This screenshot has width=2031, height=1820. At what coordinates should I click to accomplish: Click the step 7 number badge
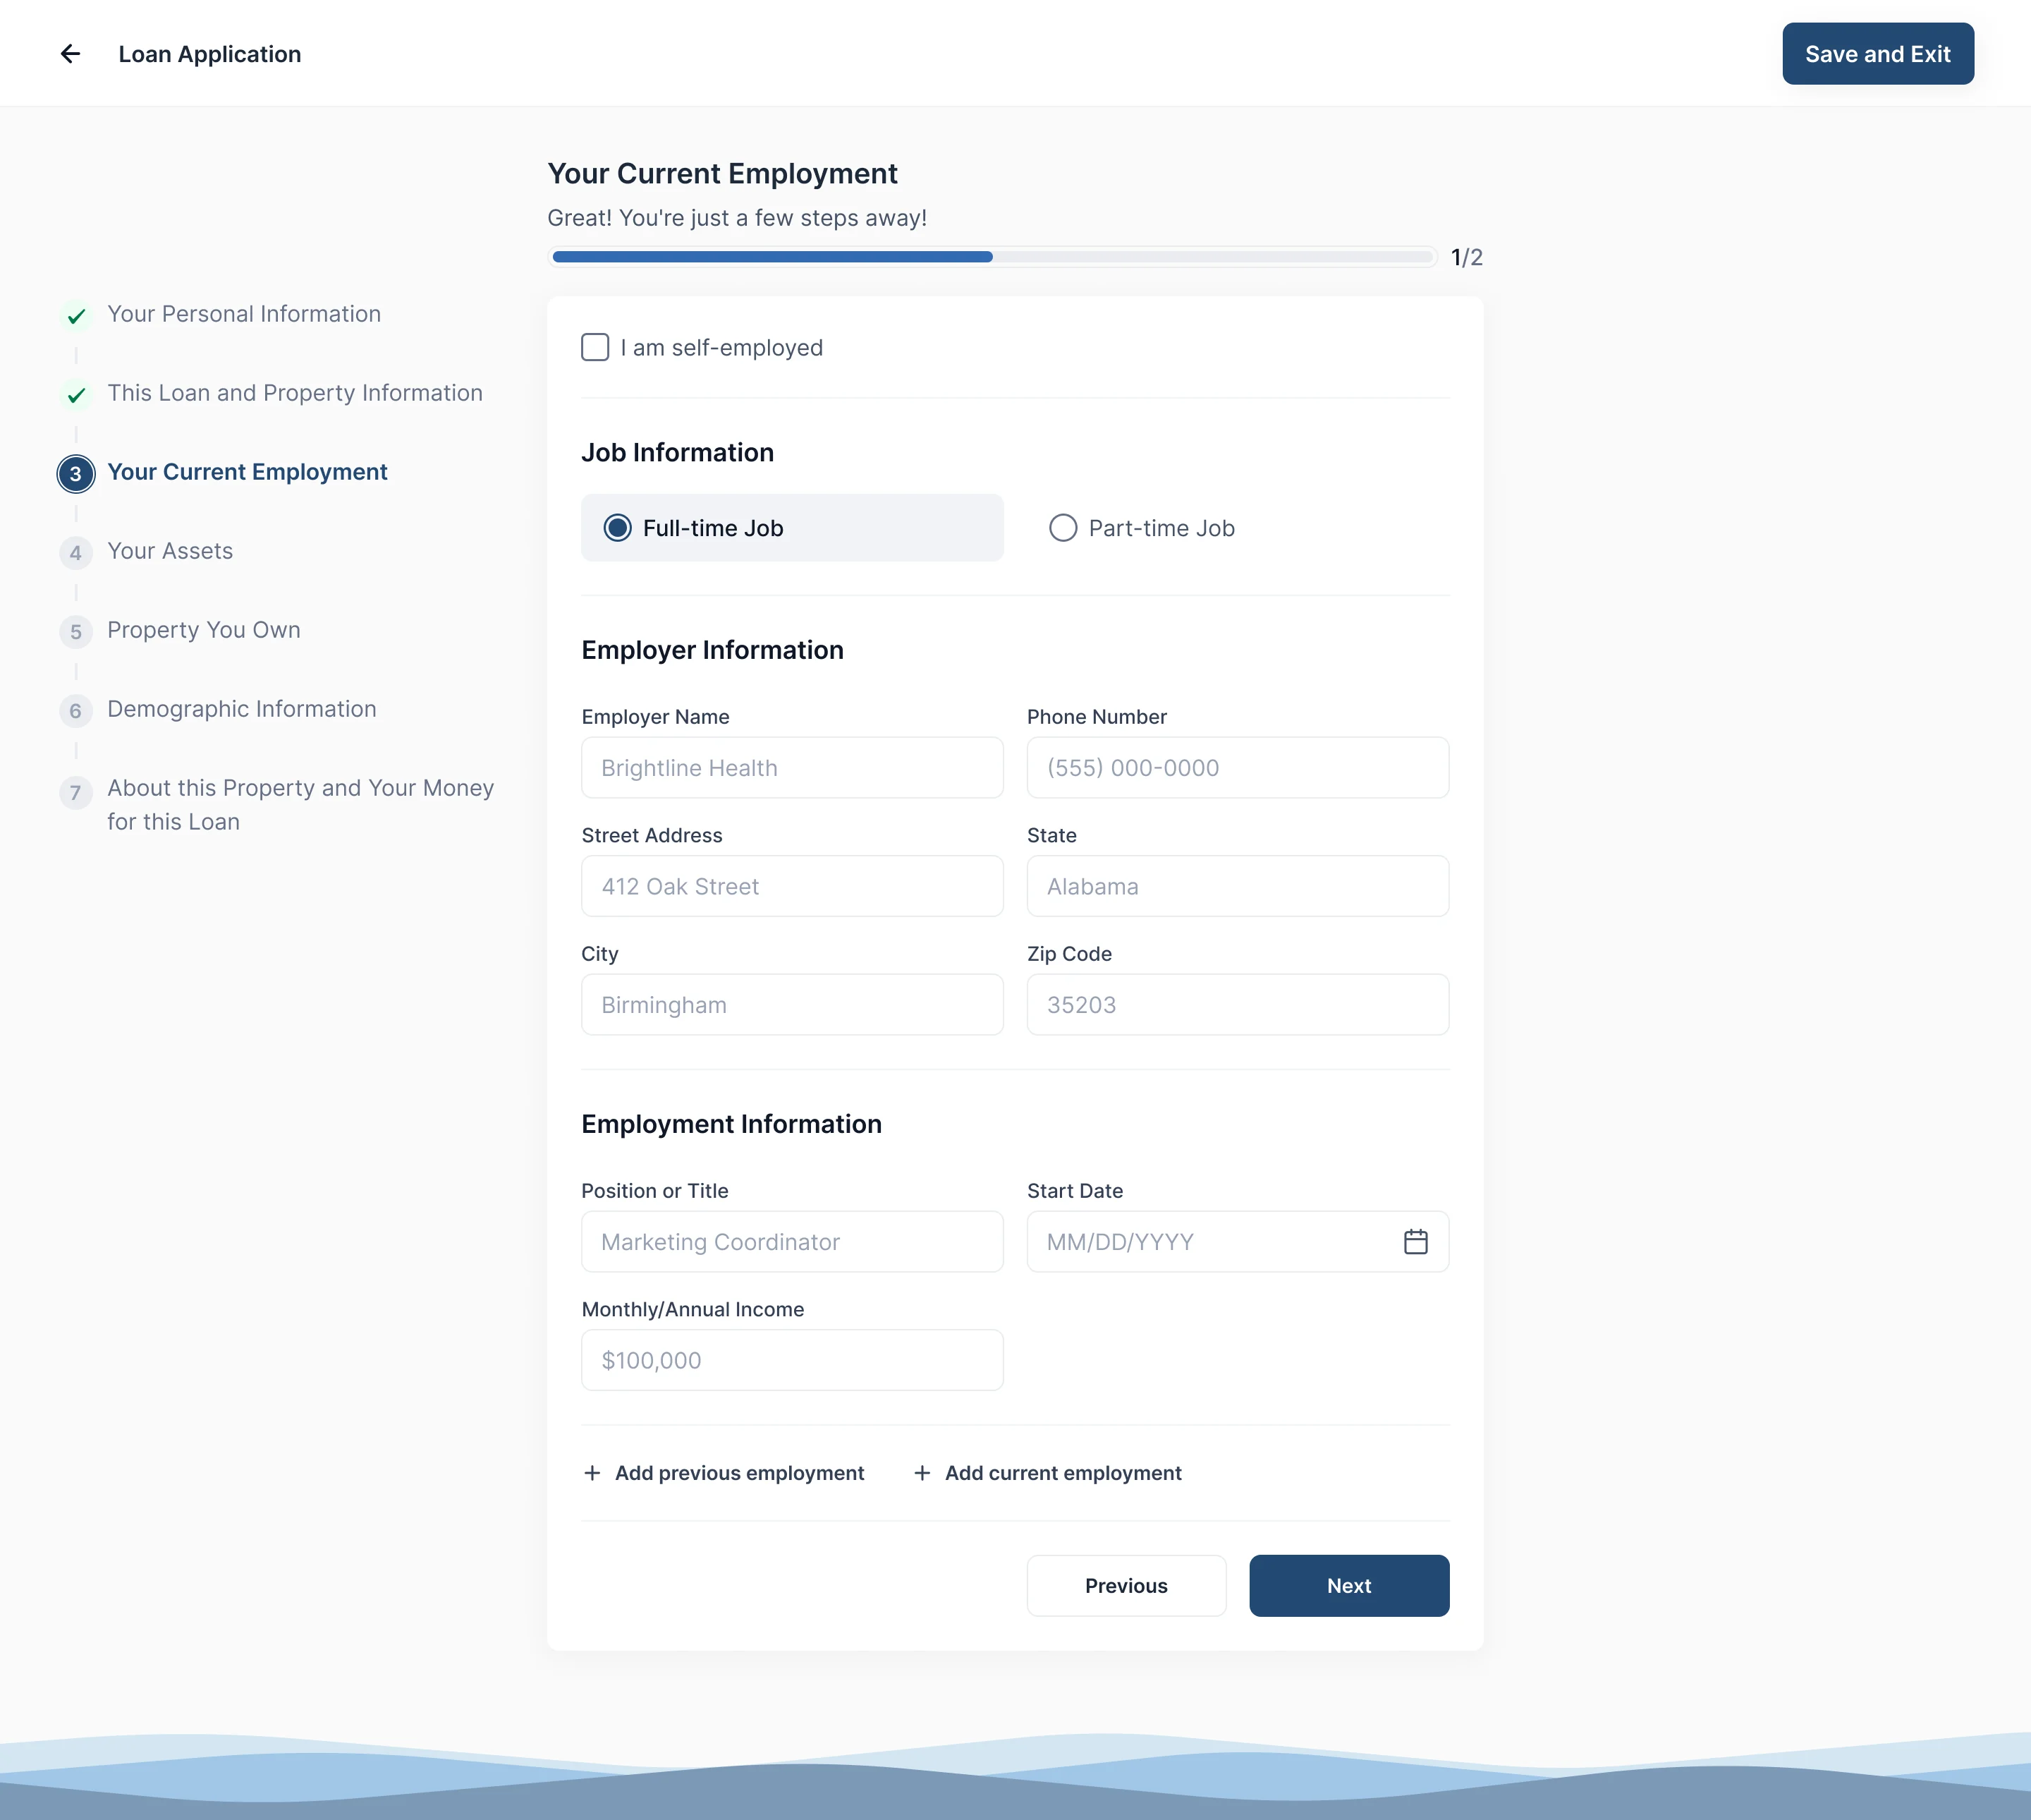[x=76, y=793]
